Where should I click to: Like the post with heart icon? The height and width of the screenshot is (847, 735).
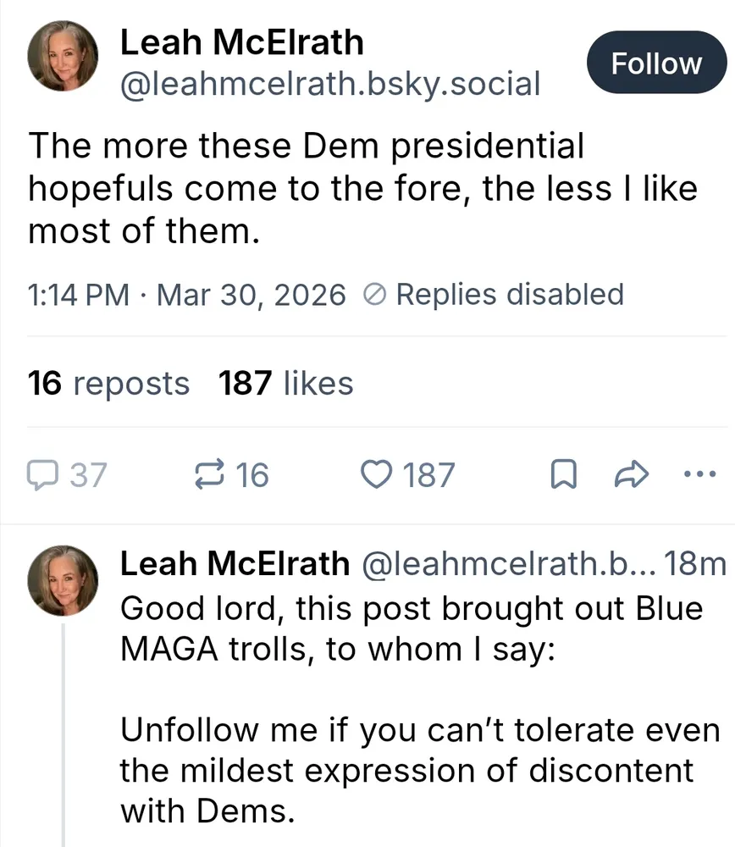click(376, 475)
